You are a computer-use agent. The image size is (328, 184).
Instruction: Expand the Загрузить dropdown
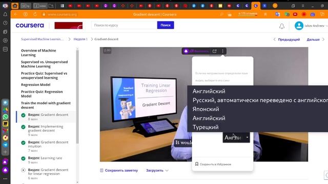[157, 170]
